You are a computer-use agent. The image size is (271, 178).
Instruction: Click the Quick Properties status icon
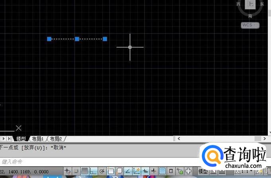point(171,171)
